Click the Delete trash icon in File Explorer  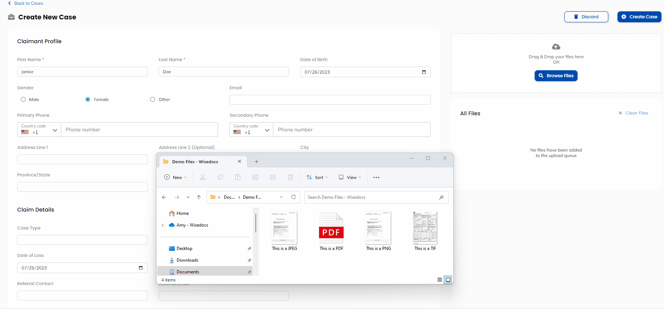[x=291, y=177]
